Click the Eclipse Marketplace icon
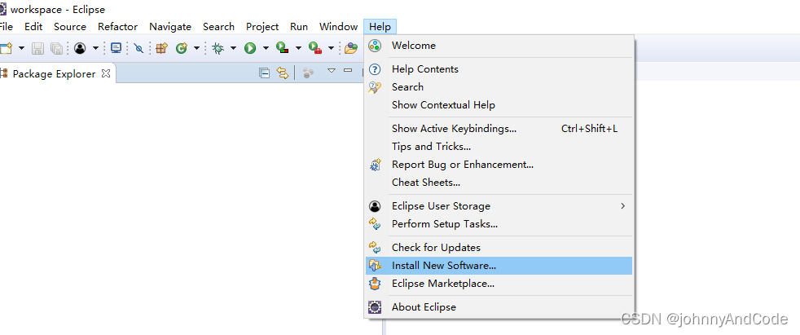The width and height of the screenshot is (800, 335). point(375,284)
